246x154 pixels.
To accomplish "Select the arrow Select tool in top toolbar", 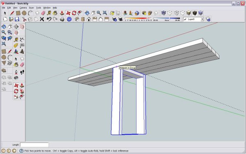I will pos(5,13).
